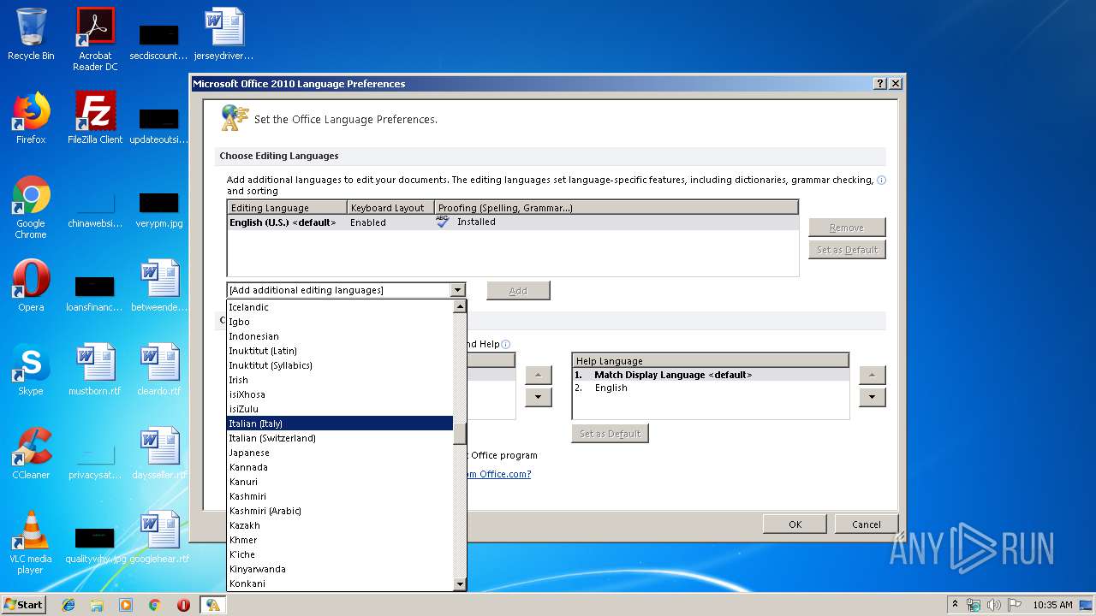This screenshot has width=1096, height=616.
Task: Open Acrobat Reader DC desktop icon
Action: [95, 38]
